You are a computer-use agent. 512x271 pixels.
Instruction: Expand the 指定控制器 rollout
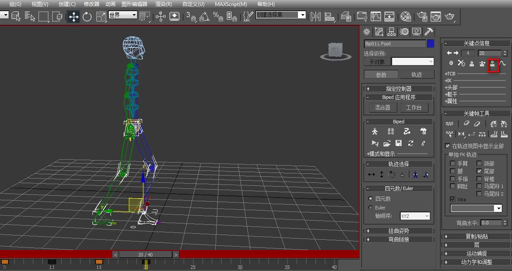coord(399,89)
